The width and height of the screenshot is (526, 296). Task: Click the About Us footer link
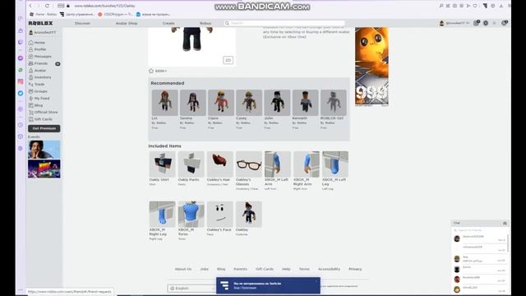[183, 269]
